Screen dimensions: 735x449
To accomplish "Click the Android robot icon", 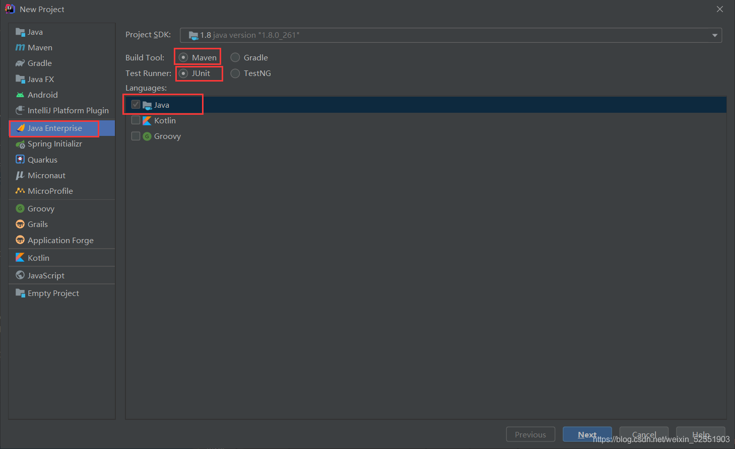I will pyautogui.click(x=20, y=95).
